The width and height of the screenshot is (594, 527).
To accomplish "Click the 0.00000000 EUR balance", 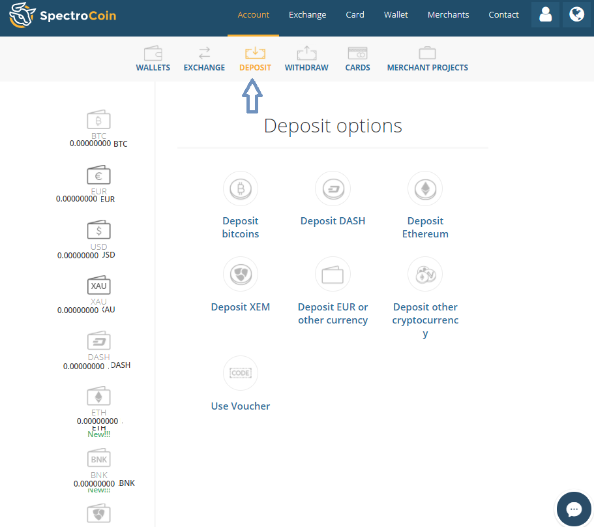I will coord(85,199).
